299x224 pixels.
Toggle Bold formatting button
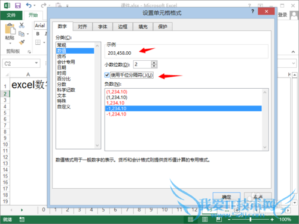coord(38,34)
